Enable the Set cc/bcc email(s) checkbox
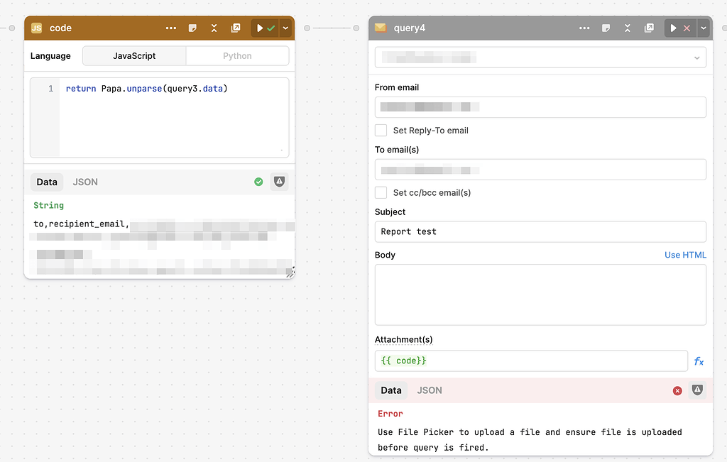The width and height of the screenshot is (727, 462). pos(381,192)
